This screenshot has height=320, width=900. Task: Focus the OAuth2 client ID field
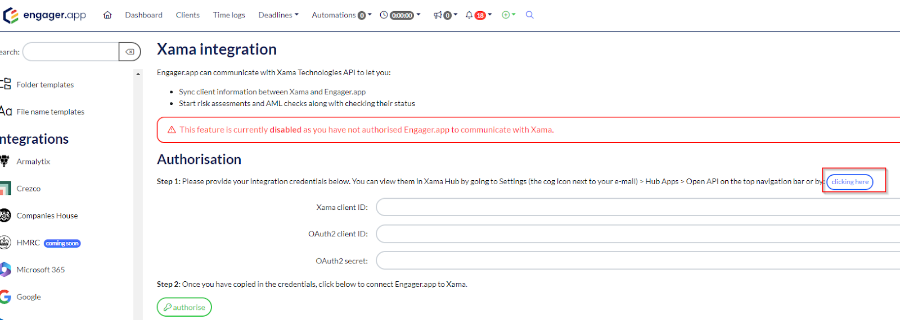638,234
